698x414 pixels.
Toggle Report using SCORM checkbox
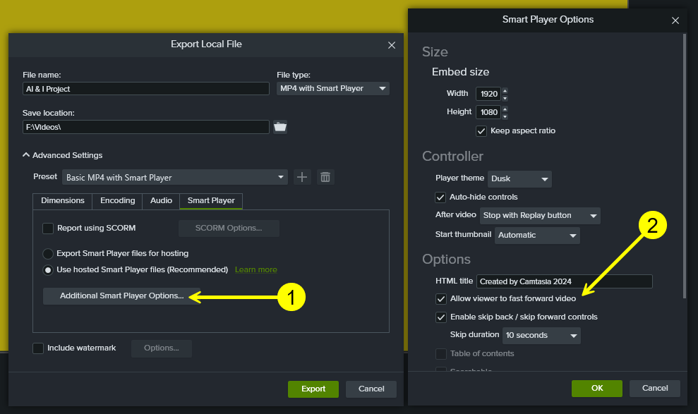48,228
